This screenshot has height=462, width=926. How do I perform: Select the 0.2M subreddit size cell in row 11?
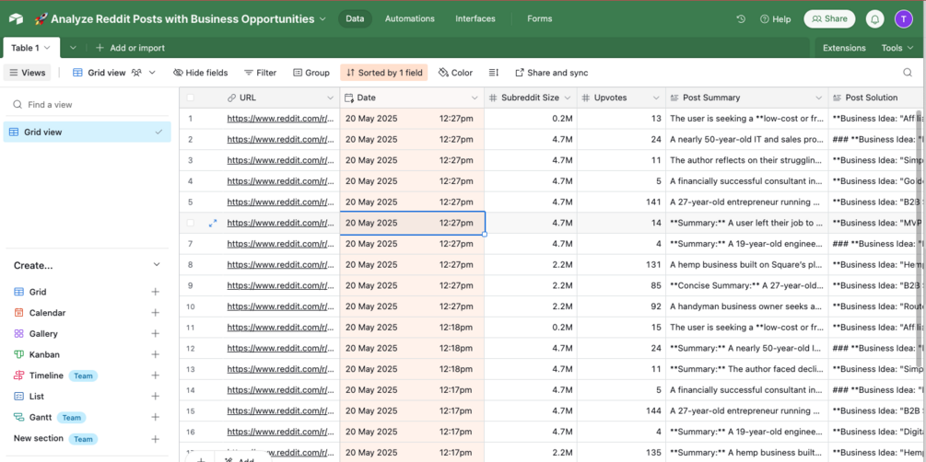point(531,328)
